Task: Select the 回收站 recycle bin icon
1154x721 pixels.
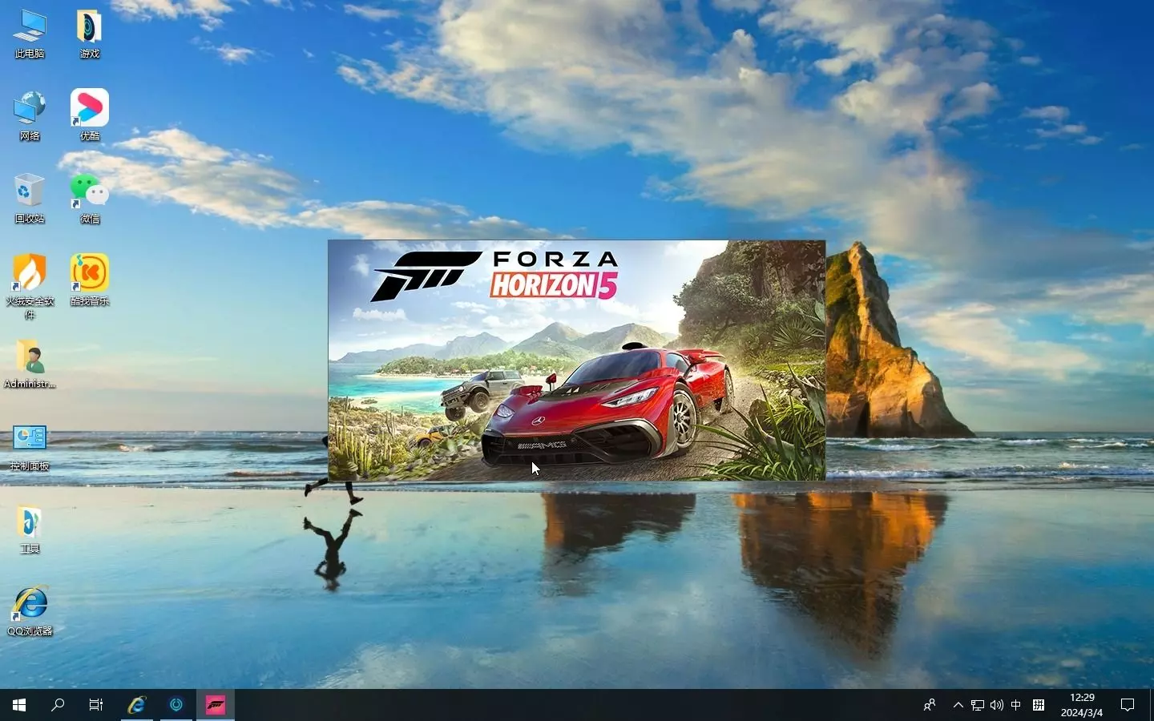Action: pos(30,199)
